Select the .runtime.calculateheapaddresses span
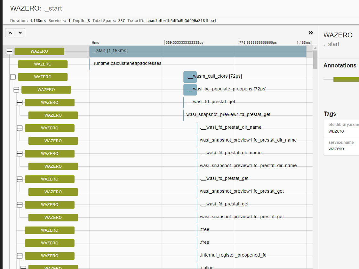This screenshot has width=359, height=269. 127,63
